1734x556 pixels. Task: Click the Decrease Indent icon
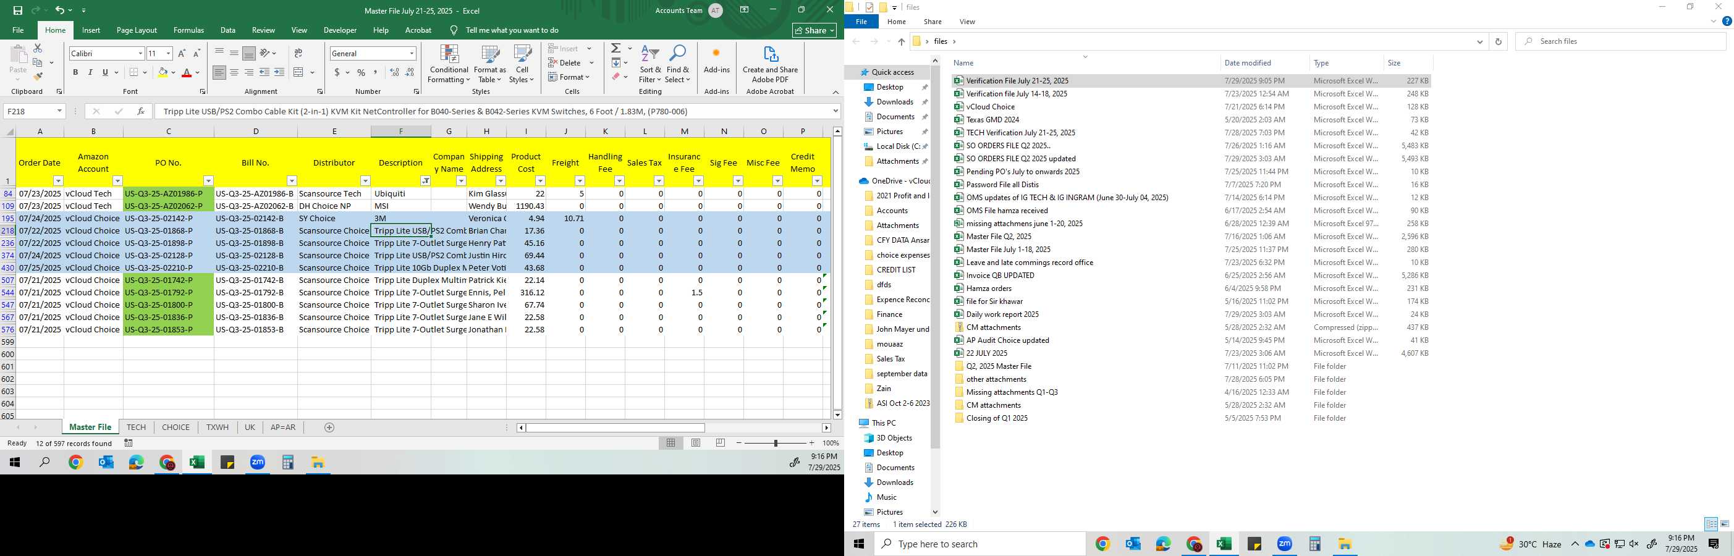[x=264, y=72]
